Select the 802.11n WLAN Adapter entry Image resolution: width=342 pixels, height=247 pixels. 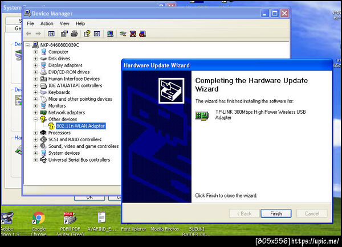click(81, 126)
